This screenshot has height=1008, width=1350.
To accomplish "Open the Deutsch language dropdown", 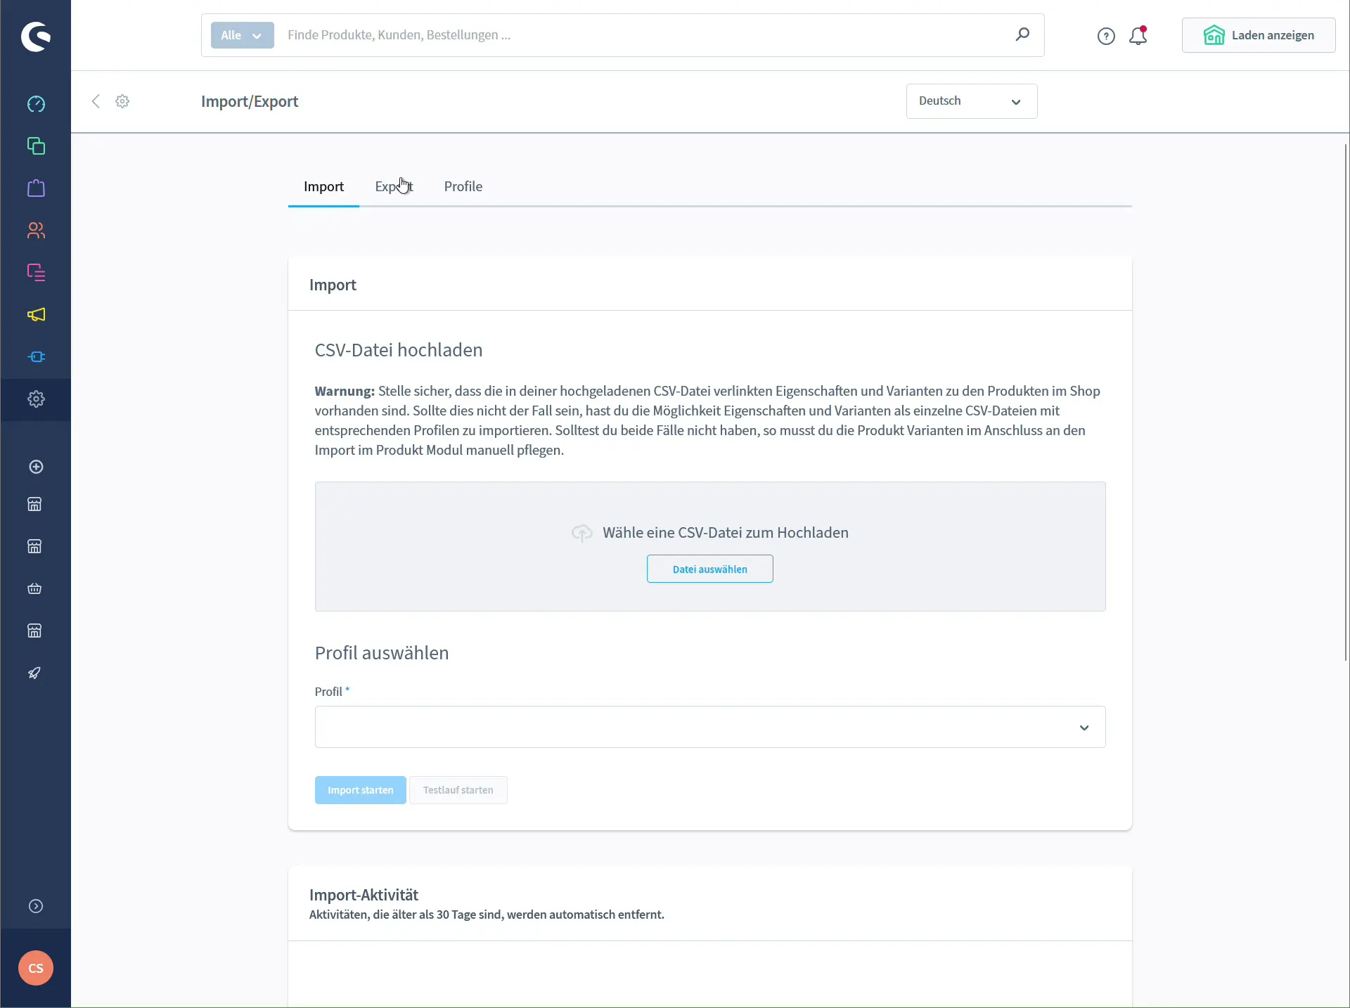I will [x=971, y=101].
